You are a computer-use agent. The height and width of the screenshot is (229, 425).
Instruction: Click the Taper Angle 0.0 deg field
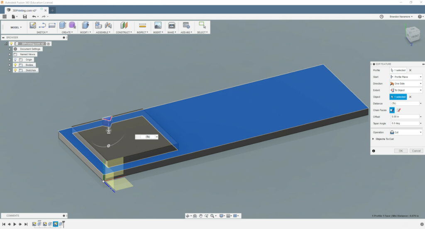click(x=405, y=123)
